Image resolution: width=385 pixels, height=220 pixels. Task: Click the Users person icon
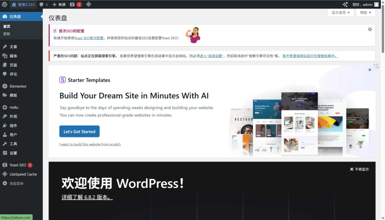point(5,135)
